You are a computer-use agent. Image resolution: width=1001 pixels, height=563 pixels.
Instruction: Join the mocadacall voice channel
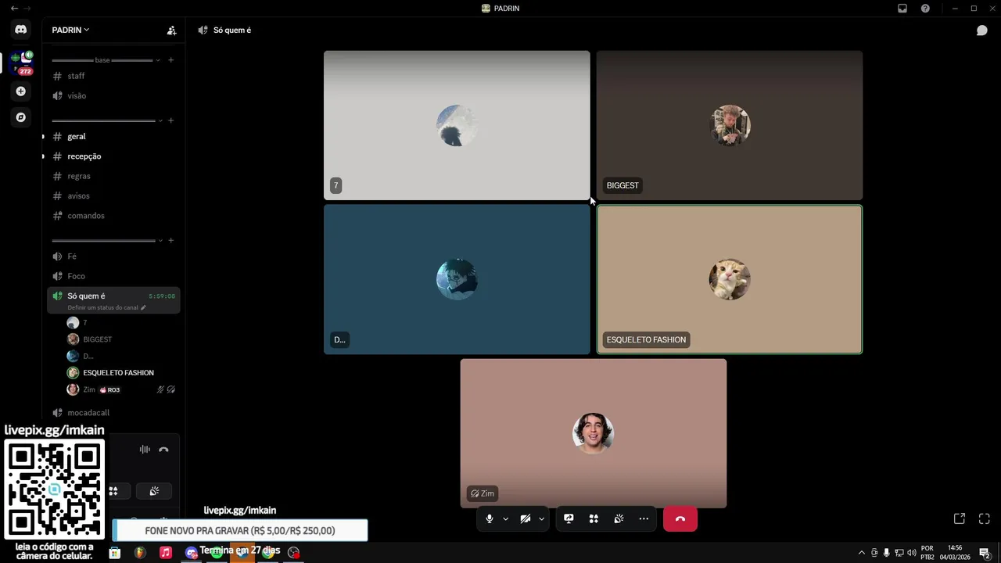click(113, 412)
